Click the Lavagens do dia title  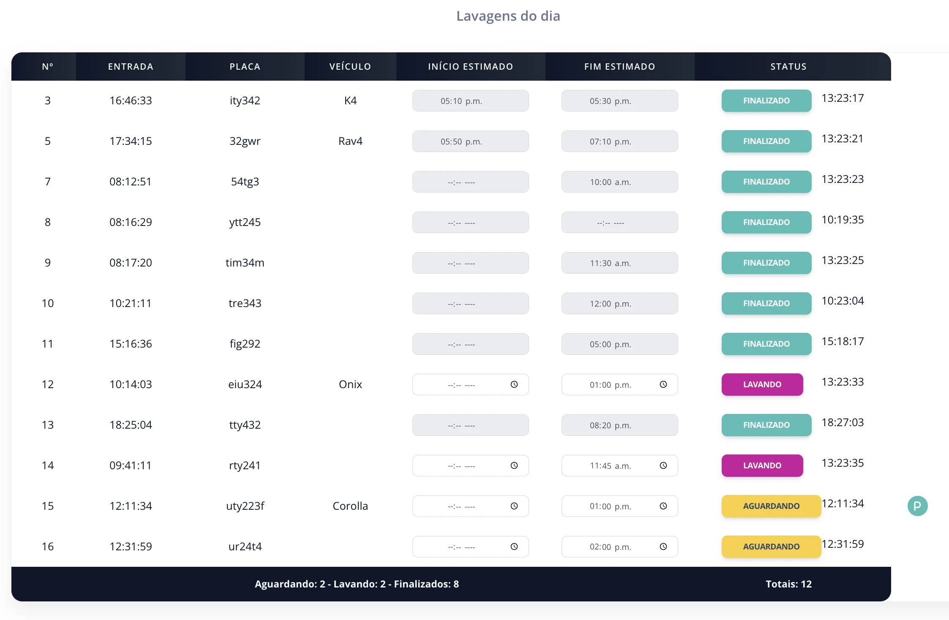coord(508,16)
